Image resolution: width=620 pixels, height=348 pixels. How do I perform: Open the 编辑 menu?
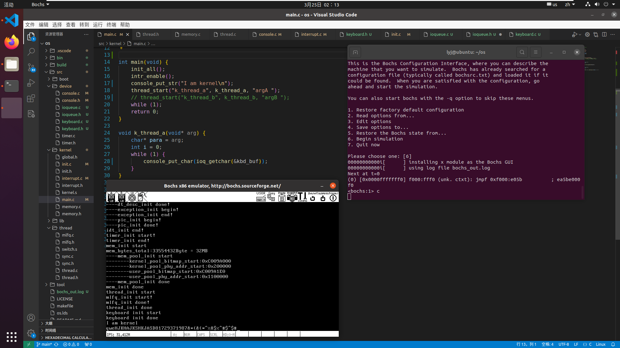click(x=44, y=25)
